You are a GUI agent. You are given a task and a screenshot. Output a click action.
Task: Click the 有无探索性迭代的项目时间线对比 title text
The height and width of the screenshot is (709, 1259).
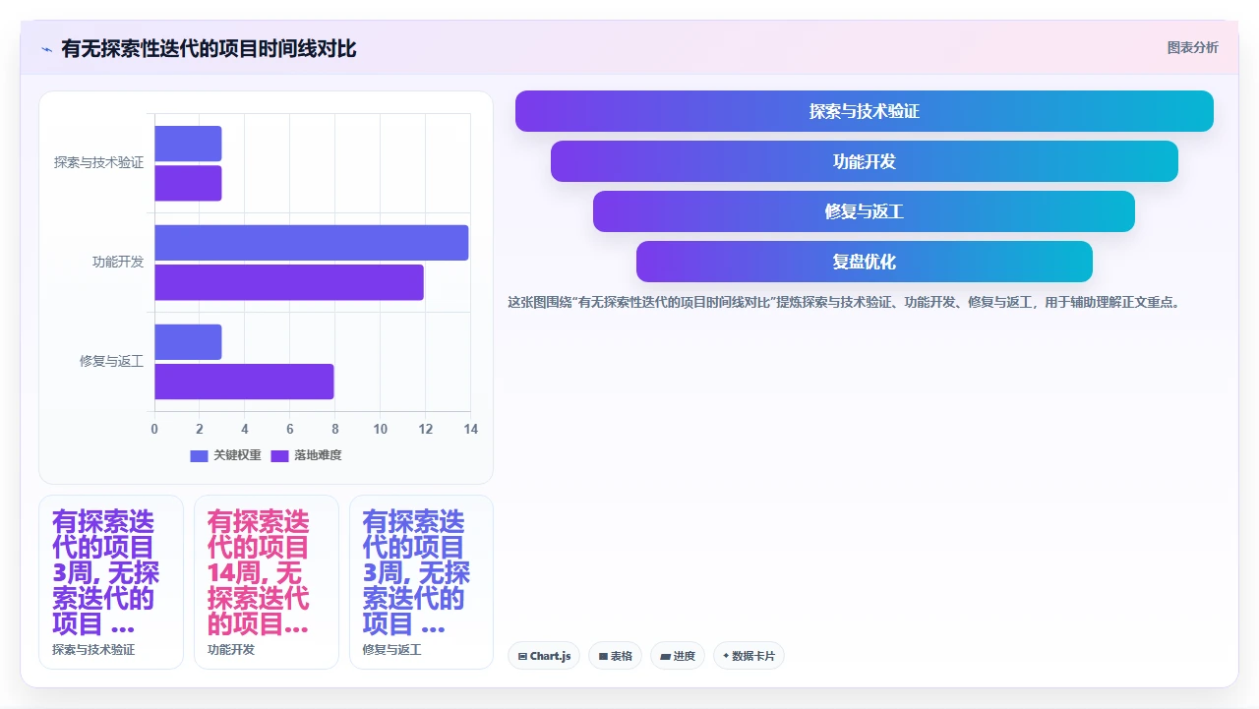[x=209, y=48]
